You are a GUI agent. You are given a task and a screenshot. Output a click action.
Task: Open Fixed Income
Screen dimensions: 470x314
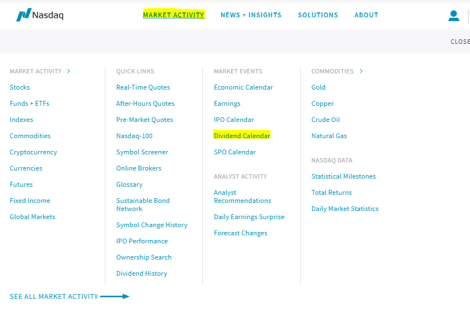[x=30, y=200]
